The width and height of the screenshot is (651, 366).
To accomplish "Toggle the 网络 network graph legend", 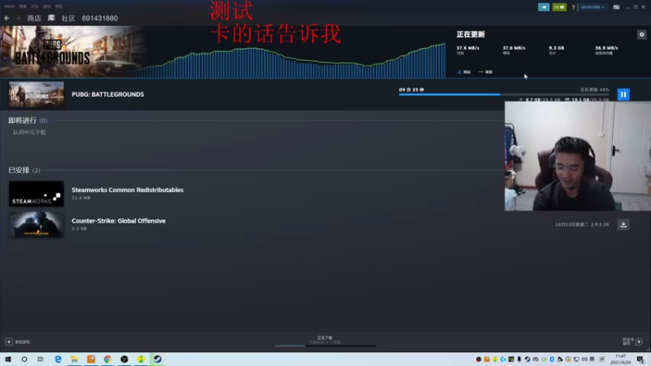I will pos(464,72).
